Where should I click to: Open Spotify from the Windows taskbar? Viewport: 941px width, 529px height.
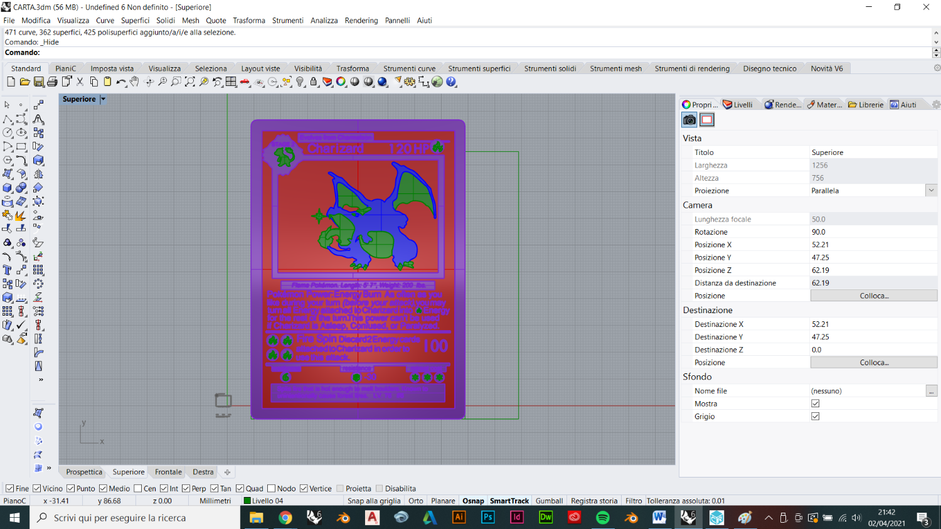(x=602, y=518)
